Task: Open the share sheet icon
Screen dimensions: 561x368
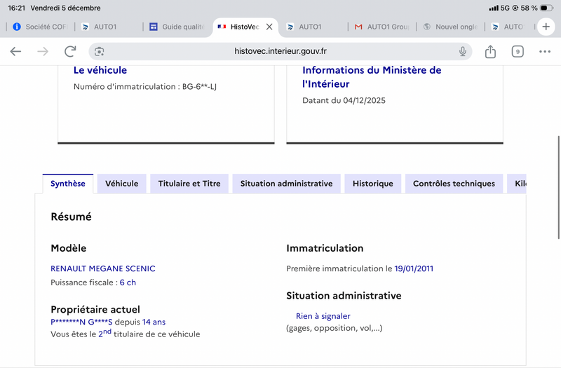Action: coord(490,51)
